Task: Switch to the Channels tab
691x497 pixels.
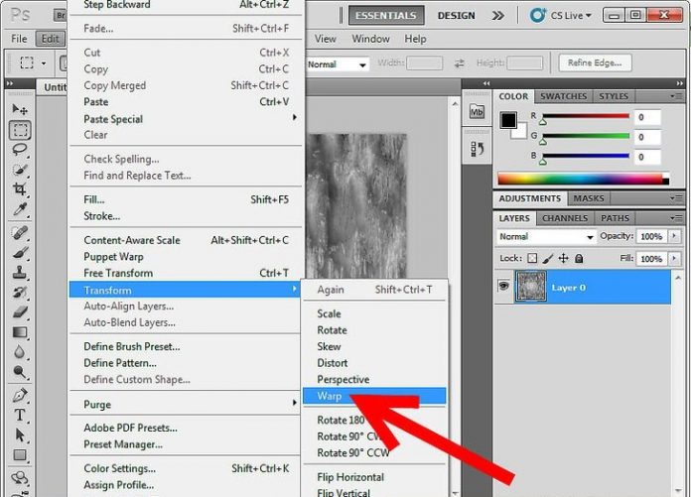Action: pos(564,218)
